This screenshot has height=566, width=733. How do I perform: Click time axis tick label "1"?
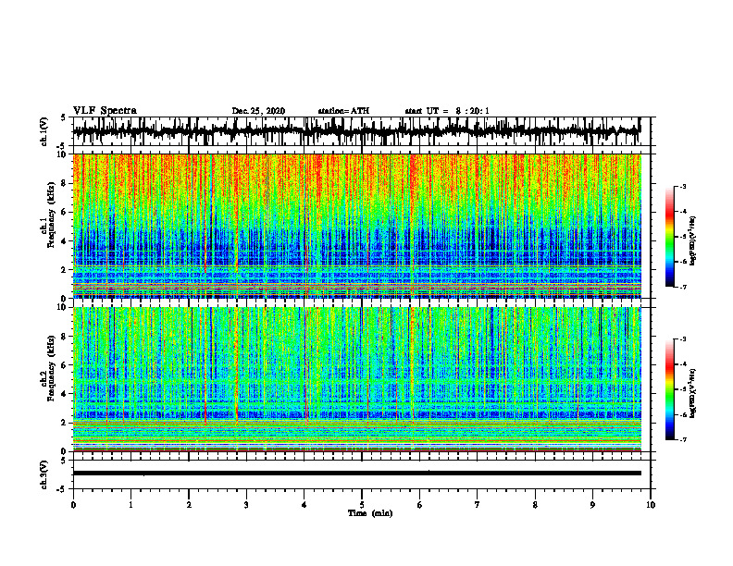(130, 505)
